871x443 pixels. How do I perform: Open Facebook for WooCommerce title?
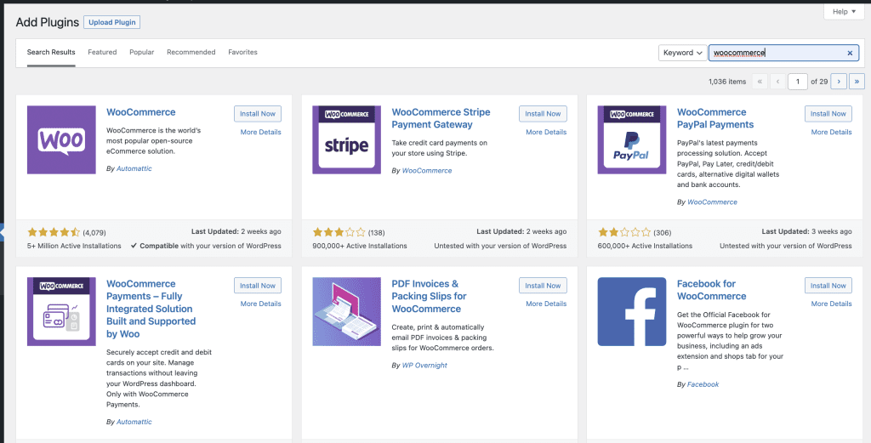click(x=712, y=290)
